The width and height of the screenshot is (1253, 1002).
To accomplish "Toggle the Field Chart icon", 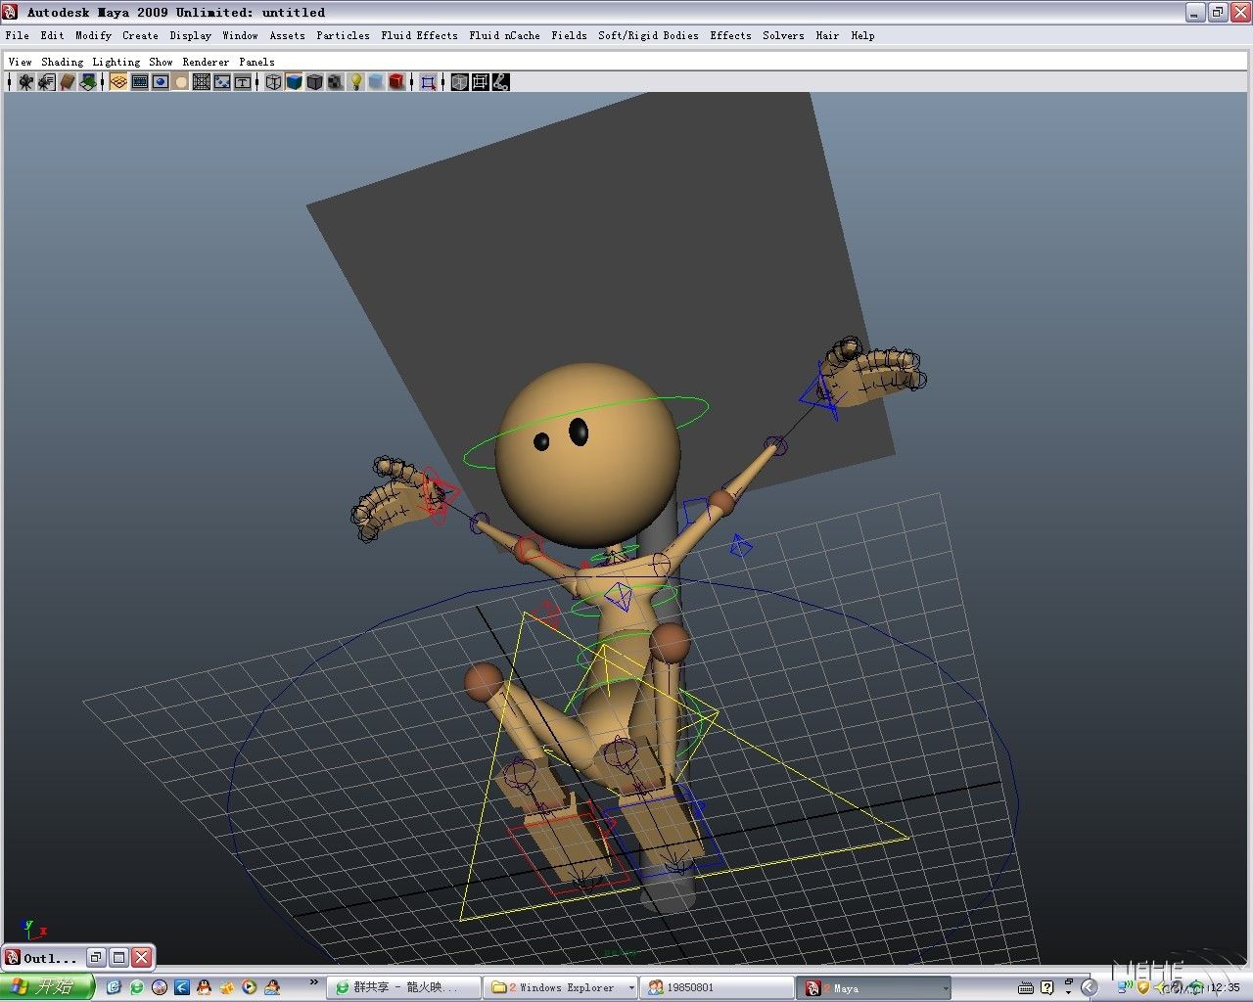I will pos(201,82).
